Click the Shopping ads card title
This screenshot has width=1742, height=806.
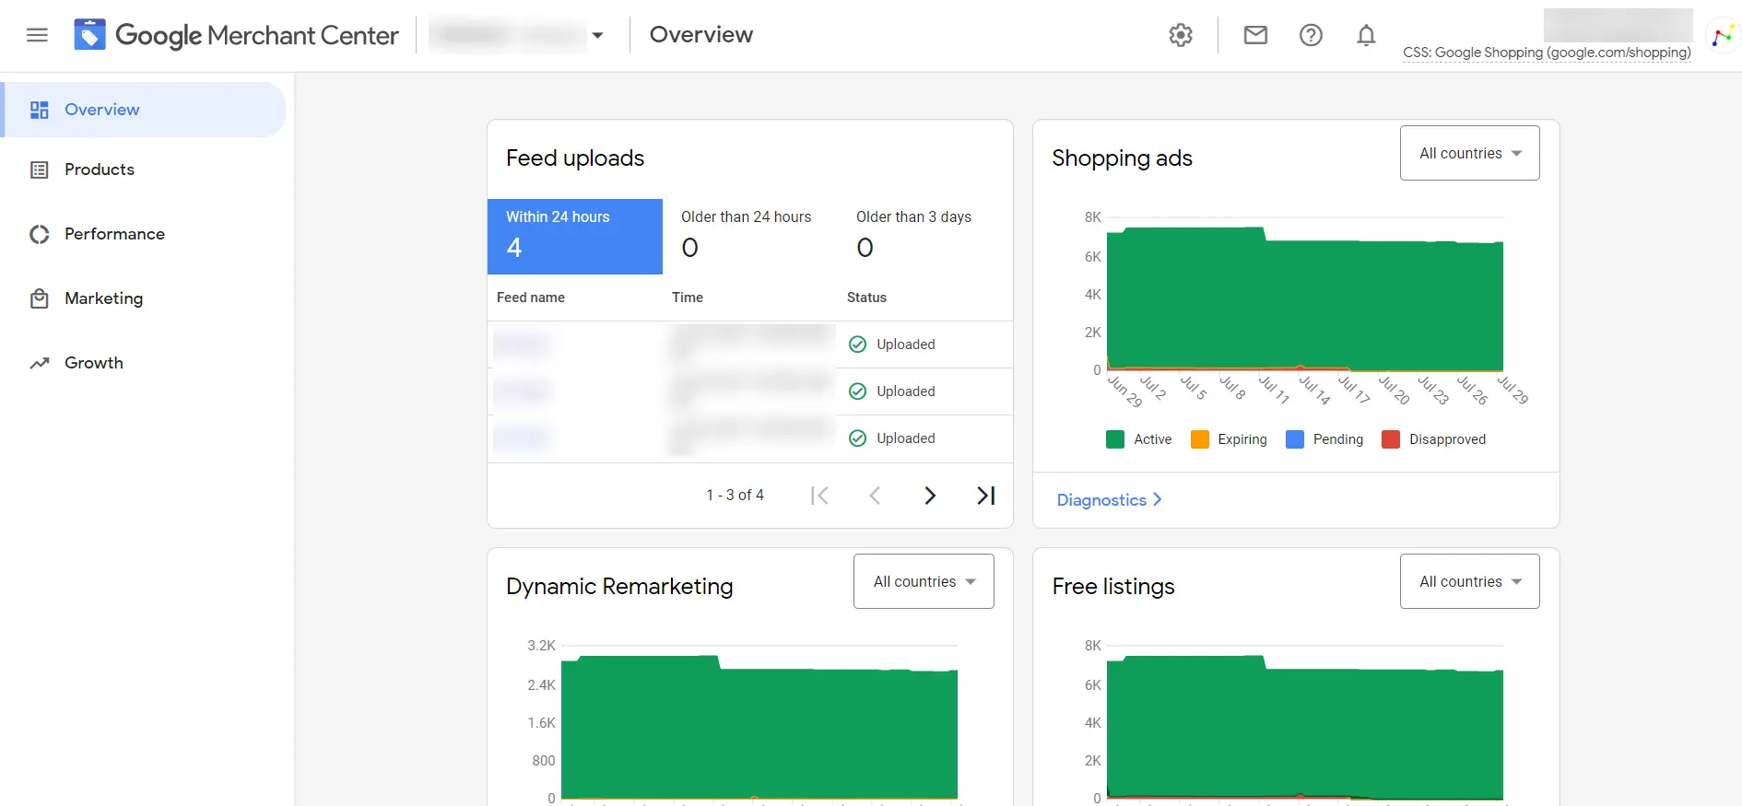coord(1122,158)
